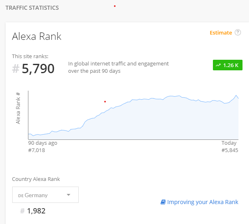Click the Alexa Rank card title

pos(37,36)
